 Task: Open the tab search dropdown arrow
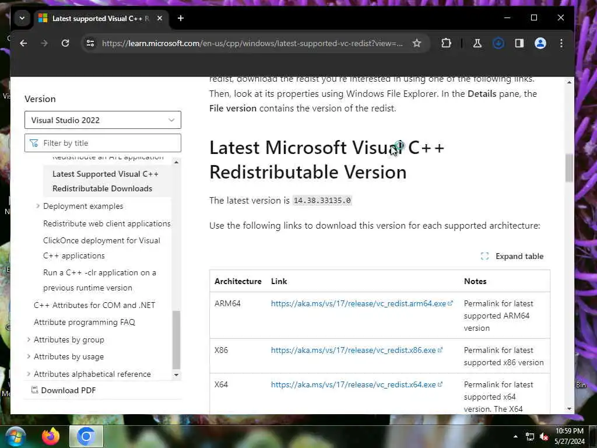click(x=22, y=18)
